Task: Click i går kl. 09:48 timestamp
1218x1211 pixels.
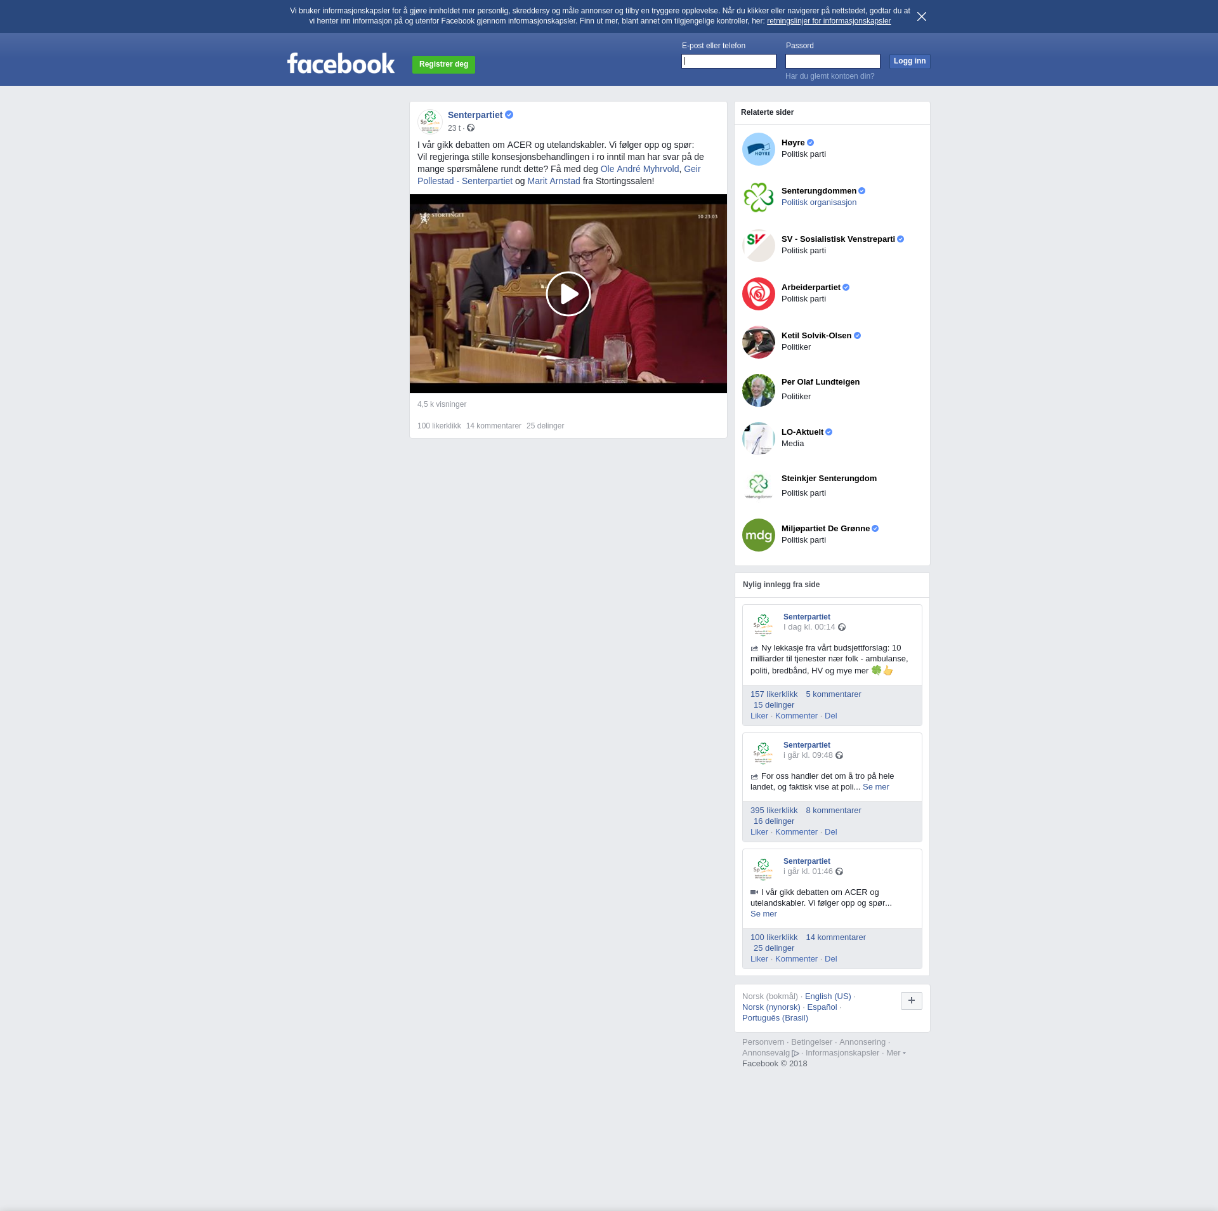Action: pyautogui.click(x=808, y=755)
